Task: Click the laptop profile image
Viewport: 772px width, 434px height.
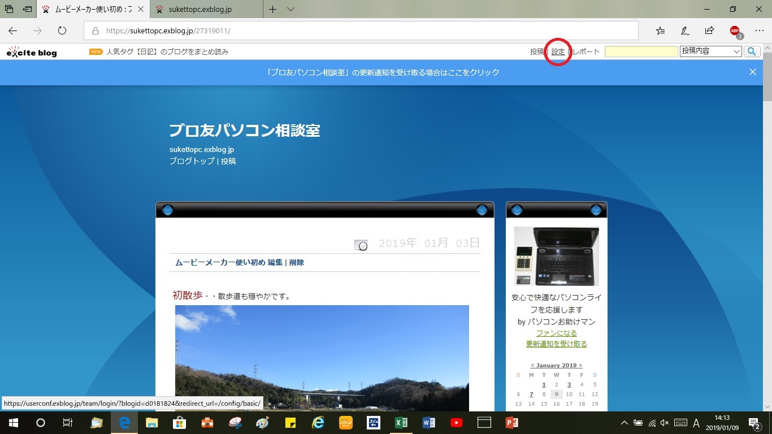Action: pos(557,256)
